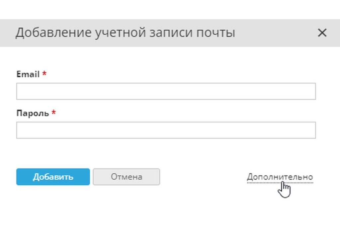This screenshot has width=340, height=226.
Task: Select the empty text box under Email
Action: pos(166,91)
